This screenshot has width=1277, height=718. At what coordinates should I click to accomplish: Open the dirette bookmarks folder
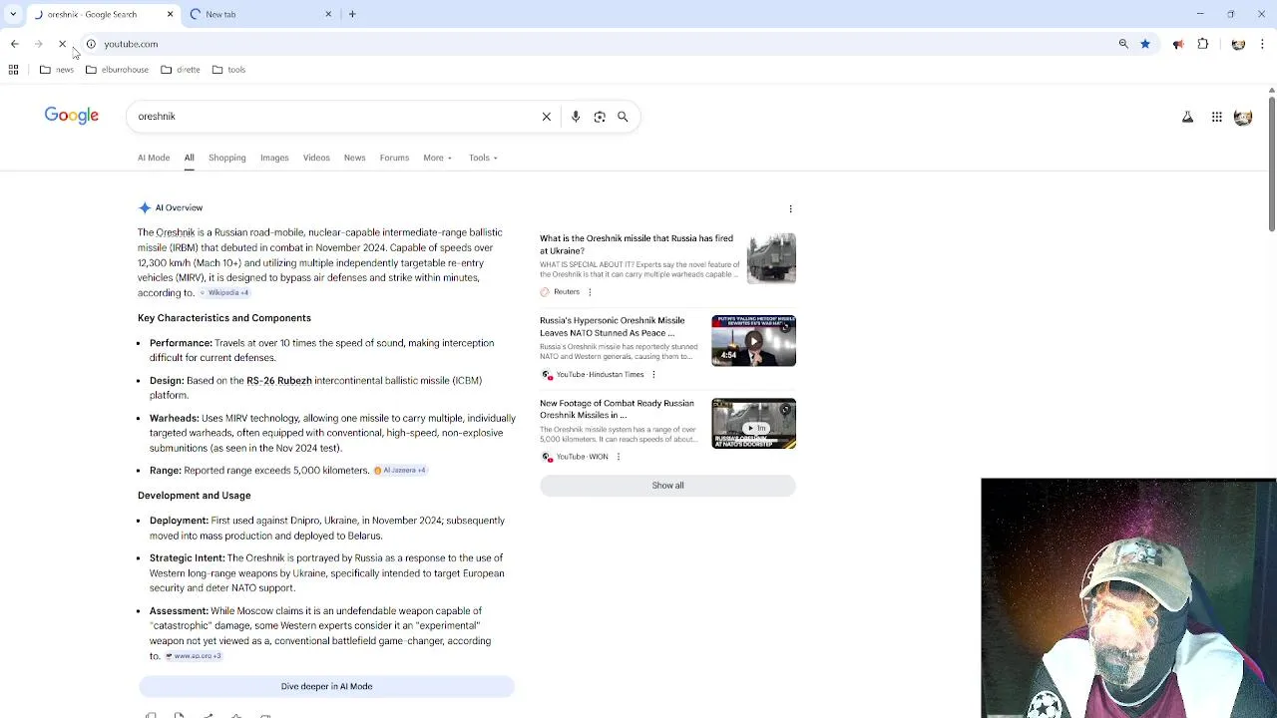point(181,70)
